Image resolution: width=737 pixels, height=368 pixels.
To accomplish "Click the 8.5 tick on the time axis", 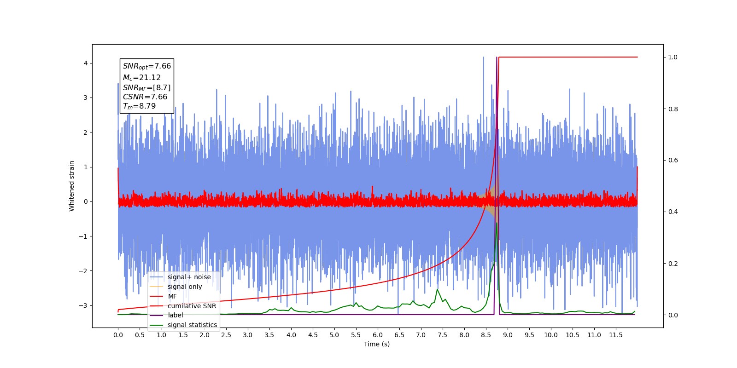I will 486,335.
